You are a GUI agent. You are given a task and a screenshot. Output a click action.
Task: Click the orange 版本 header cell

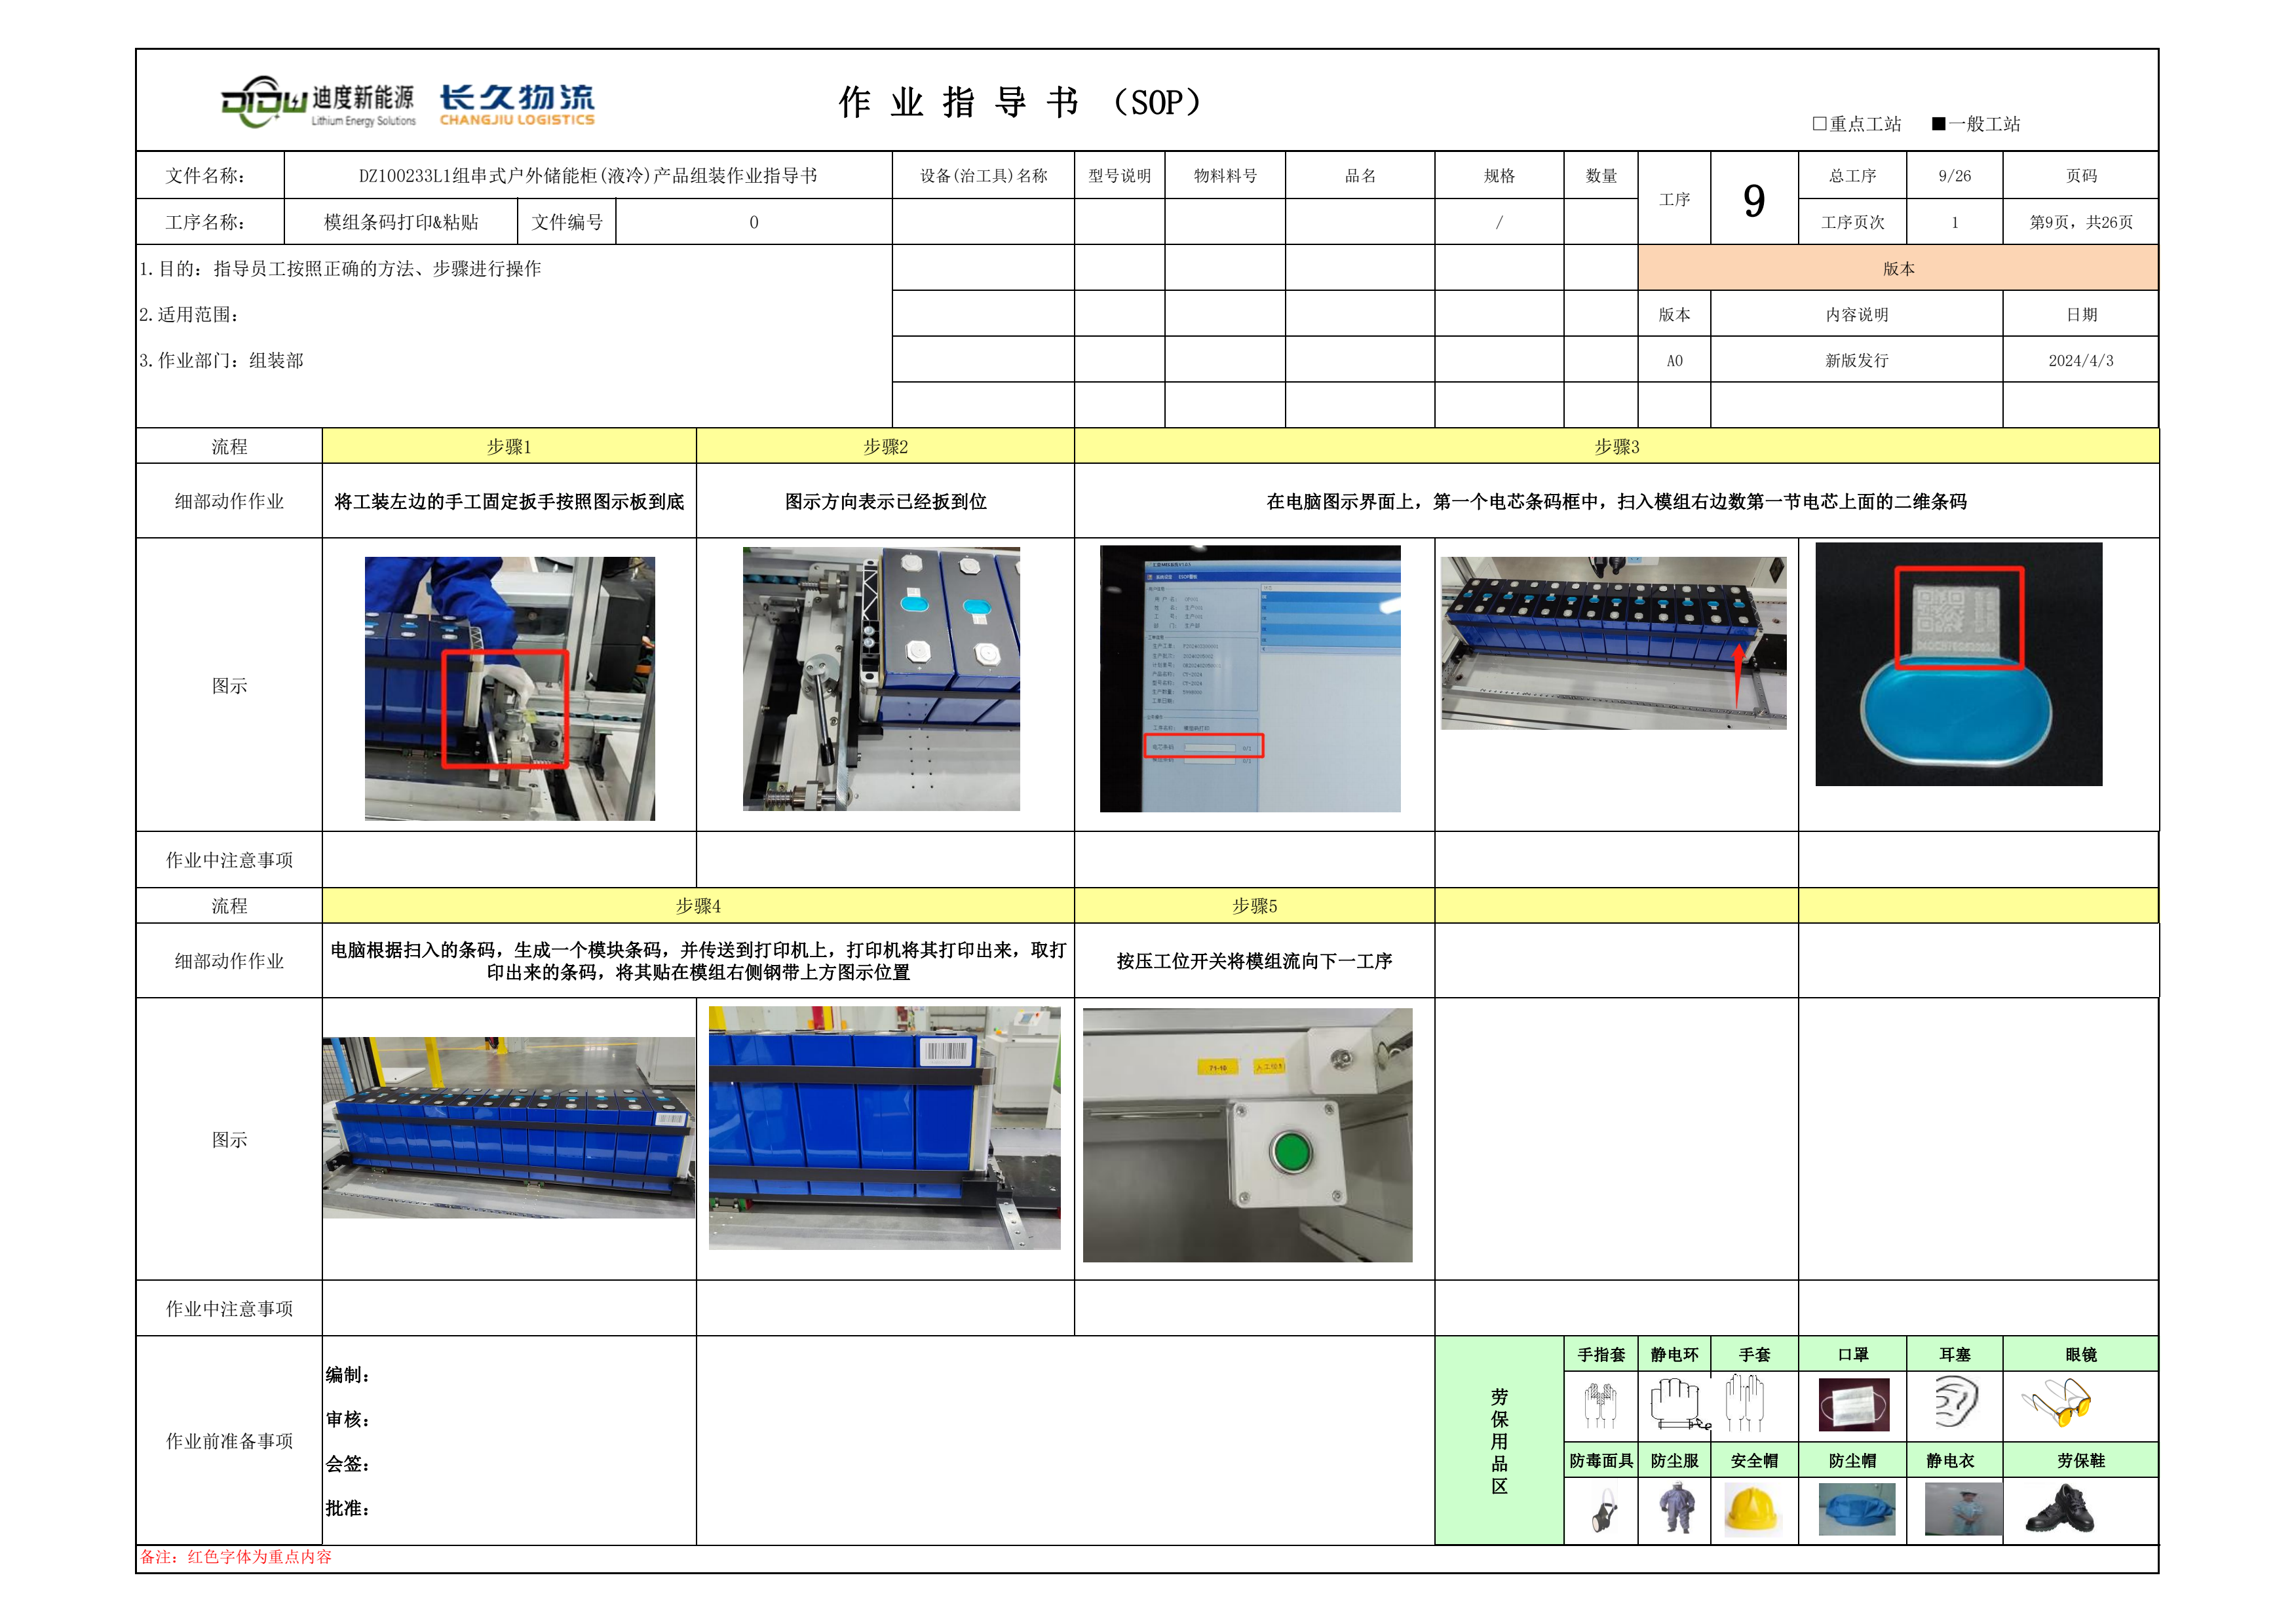[1897, 268]
